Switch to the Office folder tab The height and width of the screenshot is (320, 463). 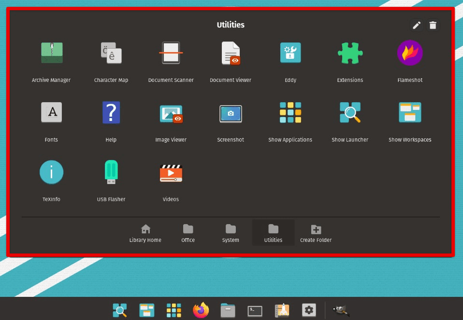tap(188, 232)
